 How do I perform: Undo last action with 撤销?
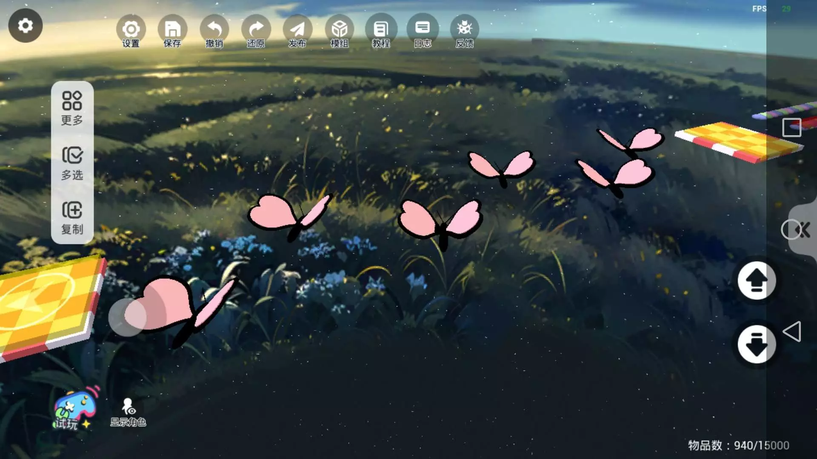point(214,31)
